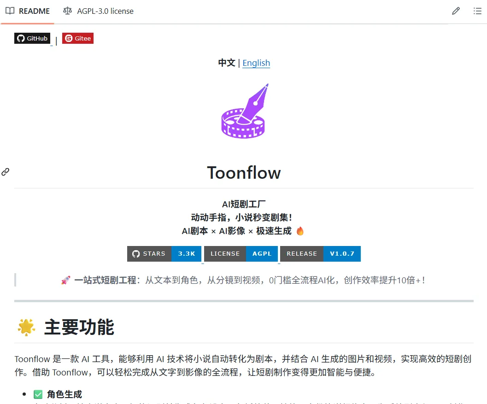The image size is (487, 404).
Task: Click the red Gitee badge
Action: click(78, 38)
